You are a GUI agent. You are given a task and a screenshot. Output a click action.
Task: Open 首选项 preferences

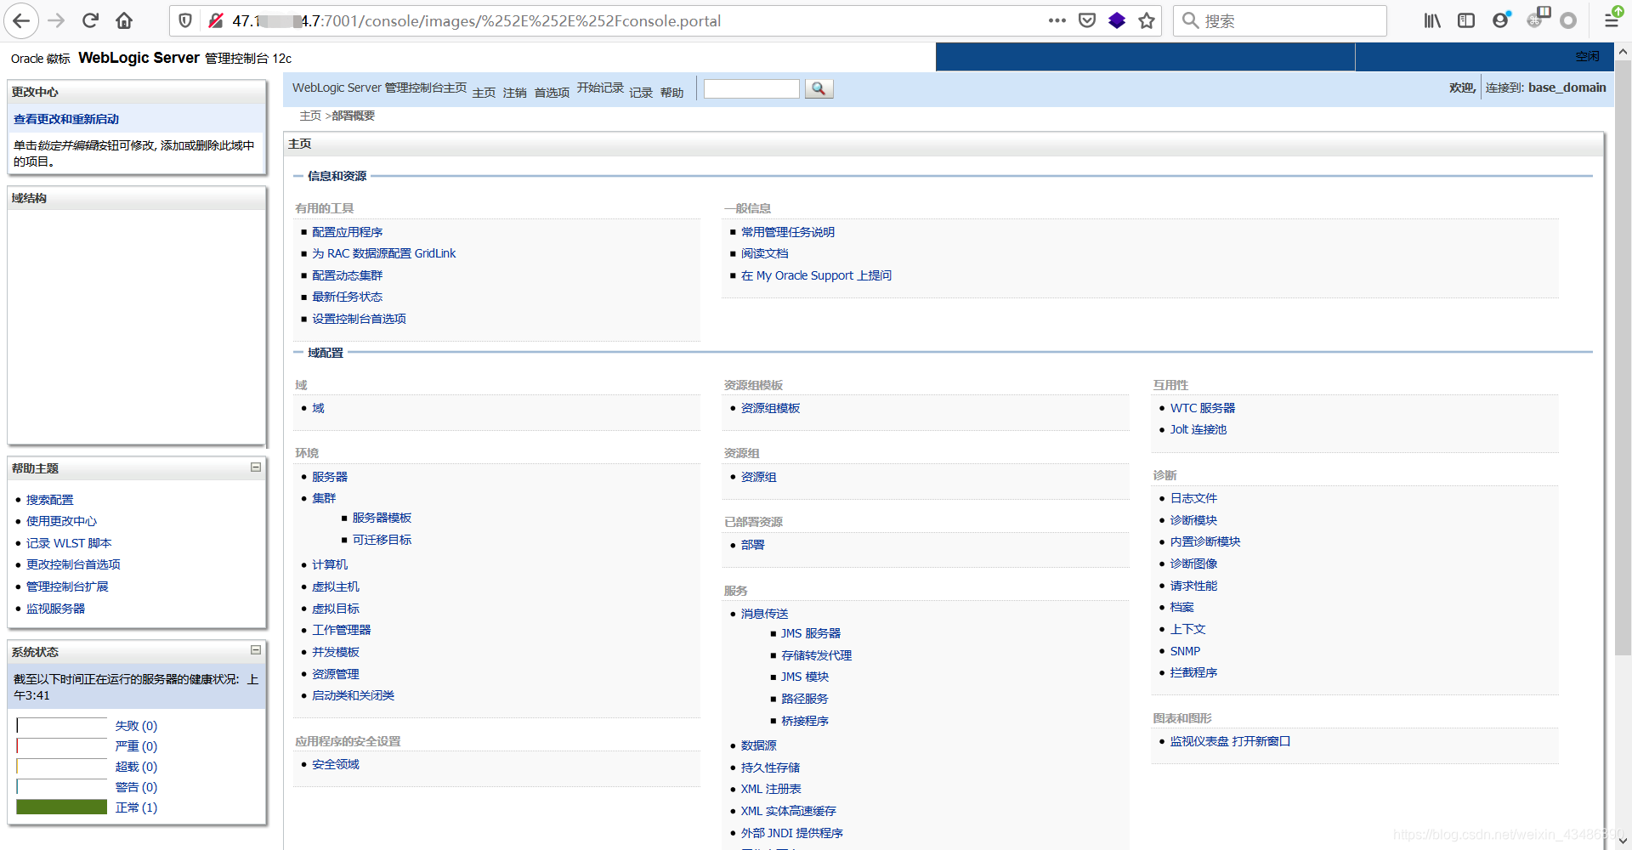[552, 93]
